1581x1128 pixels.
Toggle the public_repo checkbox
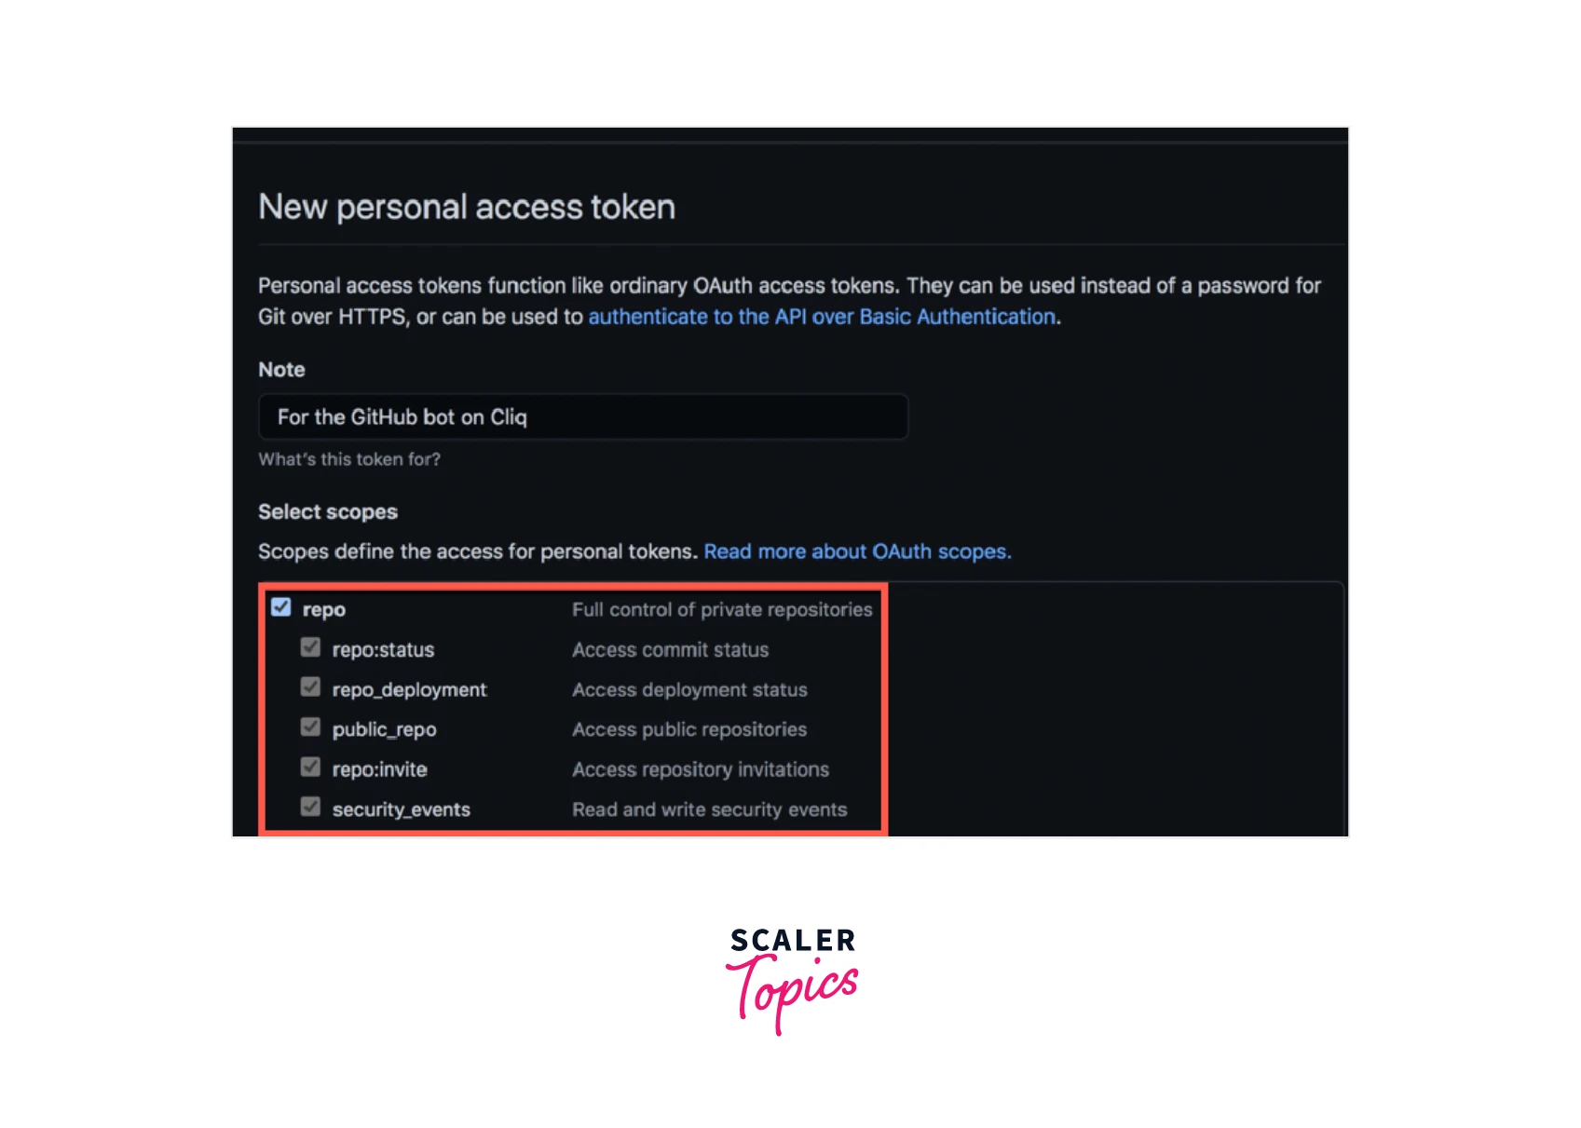[x=310, y=727]
